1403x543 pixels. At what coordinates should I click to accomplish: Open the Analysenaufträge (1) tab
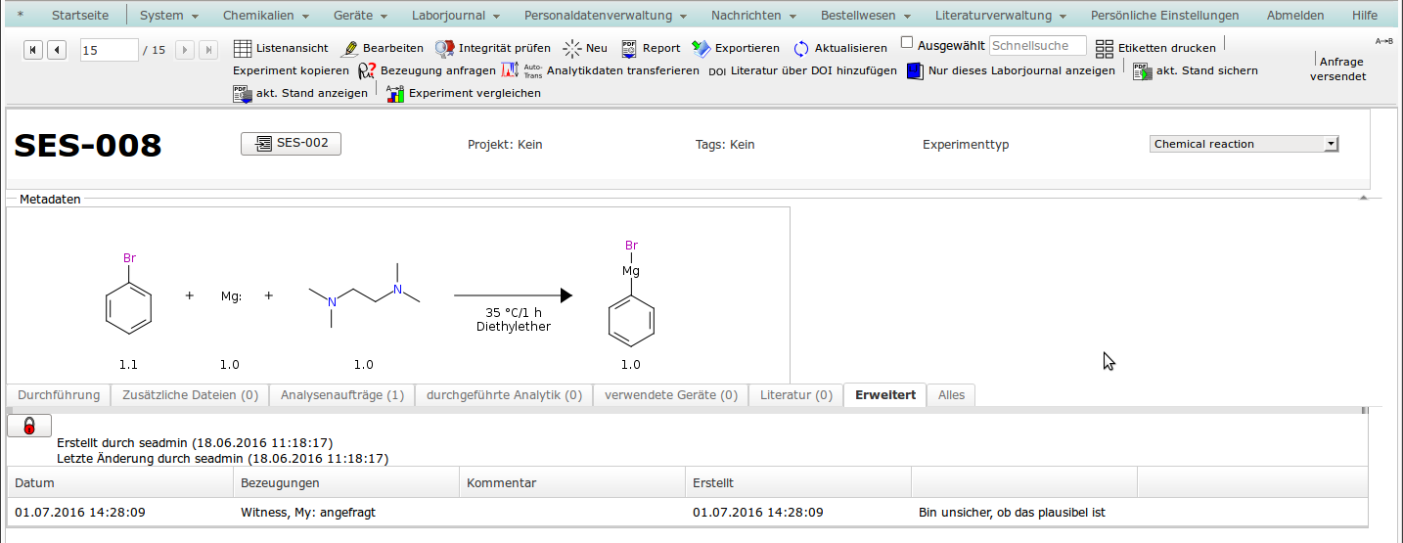[341, 395]
